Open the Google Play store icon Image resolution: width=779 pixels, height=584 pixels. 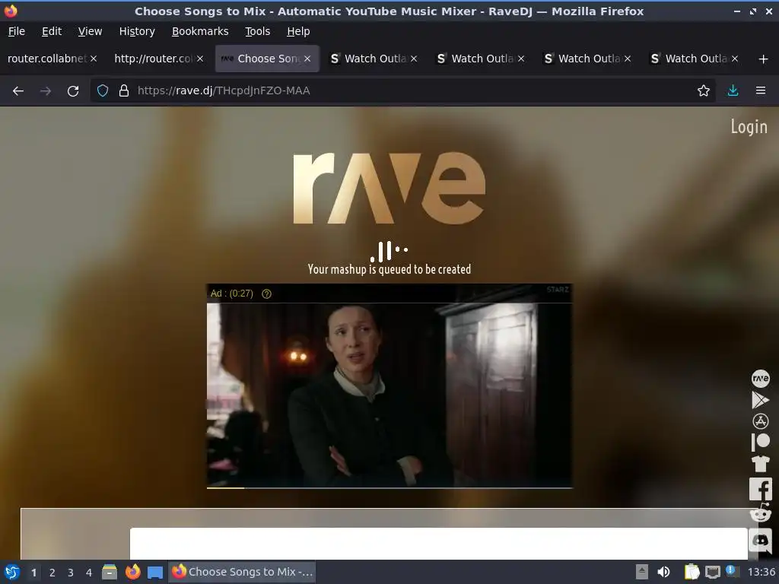pos(760,400)
